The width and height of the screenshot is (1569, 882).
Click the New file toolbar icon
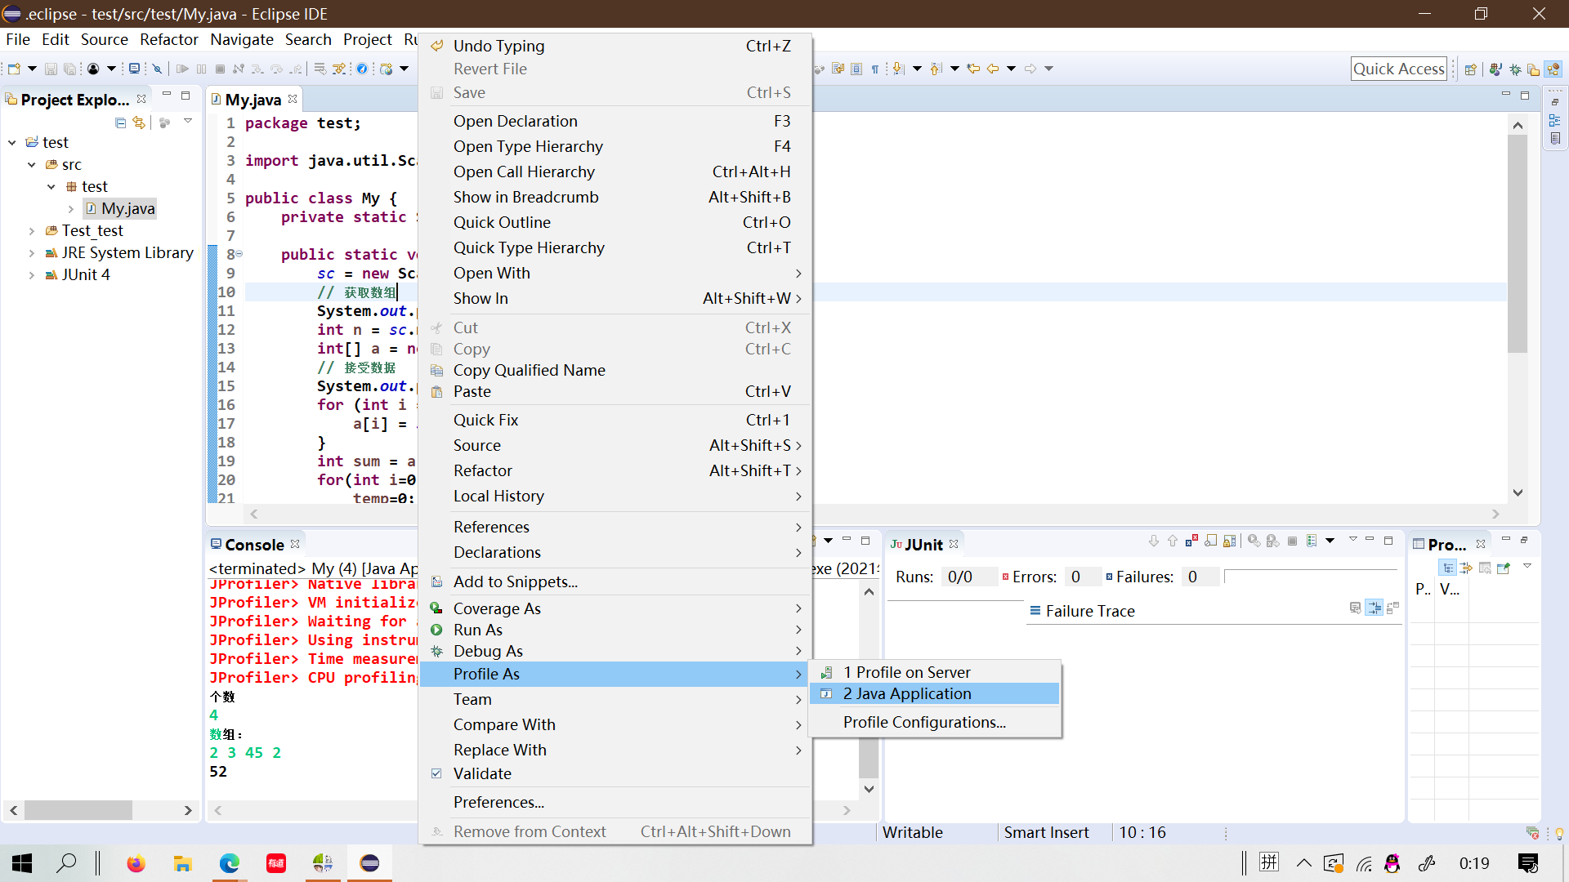click(x=13, y=69)
